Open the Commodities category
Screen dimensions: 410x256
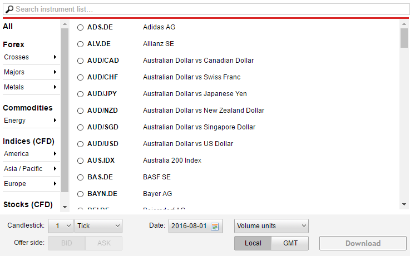28,108
